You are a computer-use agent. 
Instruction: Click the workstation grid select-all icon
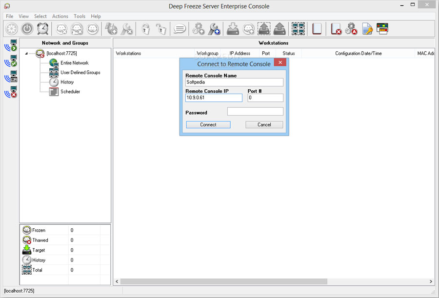(x=298, y=29)
